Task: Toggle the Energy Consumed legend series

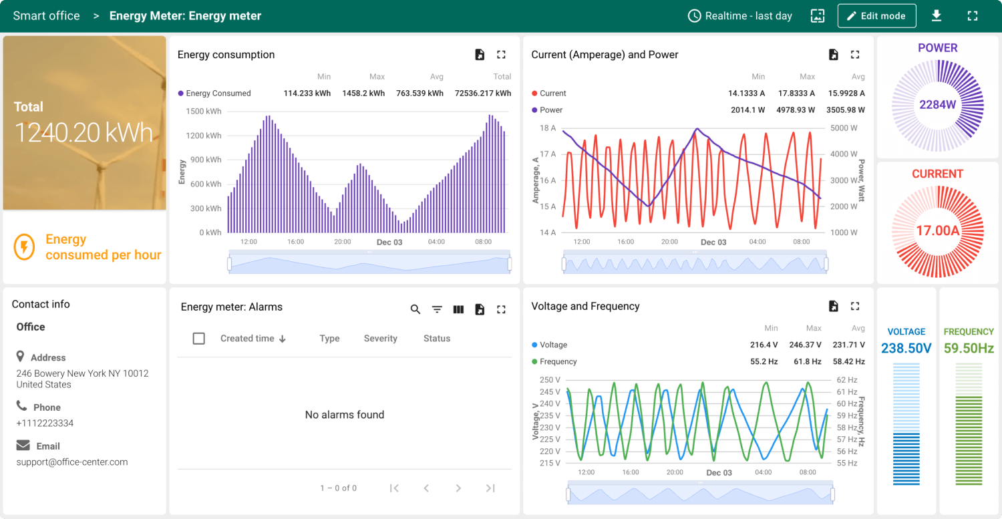Action: 214,94
